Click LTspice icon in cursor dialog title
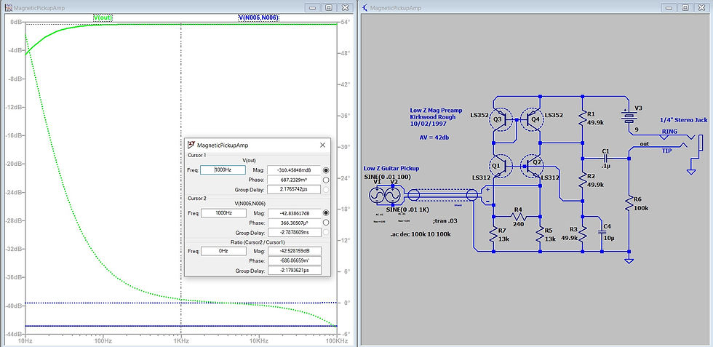The width and height of the screenshot is (713, 347). tap(191, 145)
